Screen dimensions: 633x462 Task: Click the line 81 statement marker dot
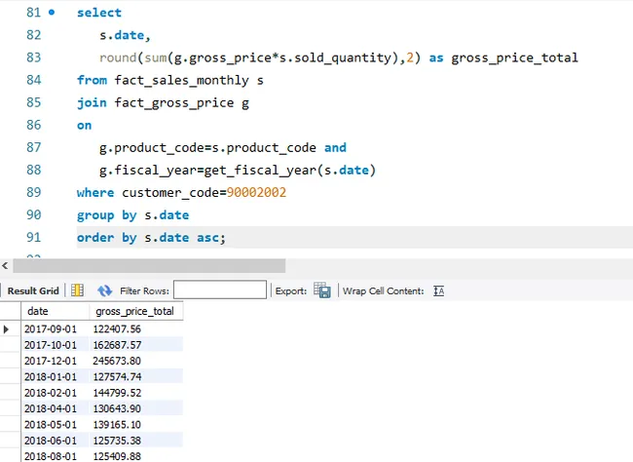[x=52, y=12]
